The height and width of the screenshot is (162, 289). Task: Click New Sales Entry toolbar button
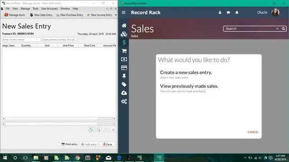coord(41,15)
